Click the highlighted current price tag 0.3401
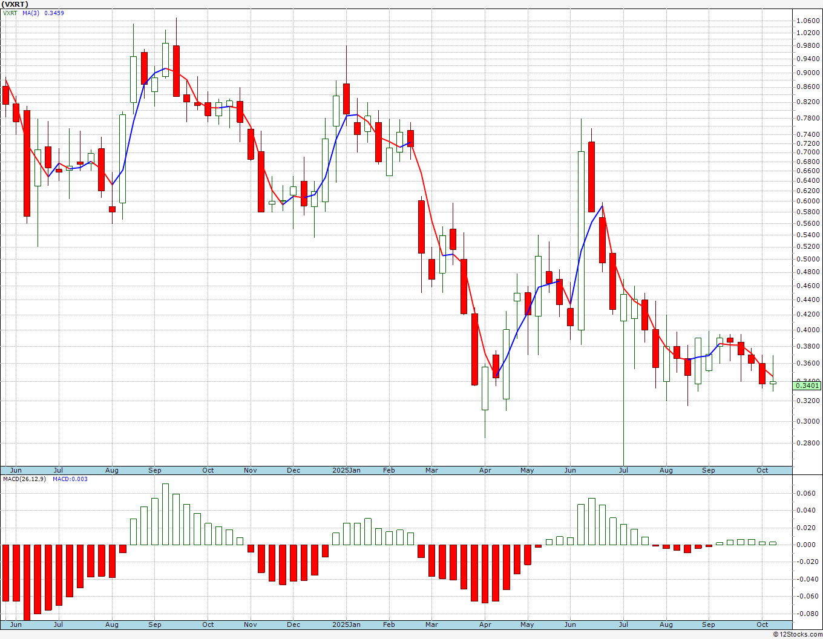 pyautogui.click(x=807, y=385)
